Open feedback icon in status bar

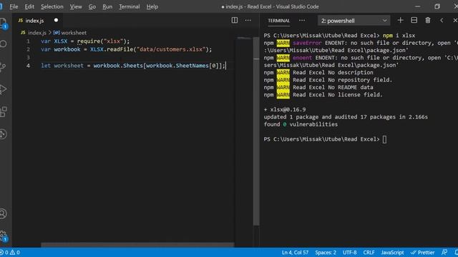pyautogui.click(x=444, y=252)
